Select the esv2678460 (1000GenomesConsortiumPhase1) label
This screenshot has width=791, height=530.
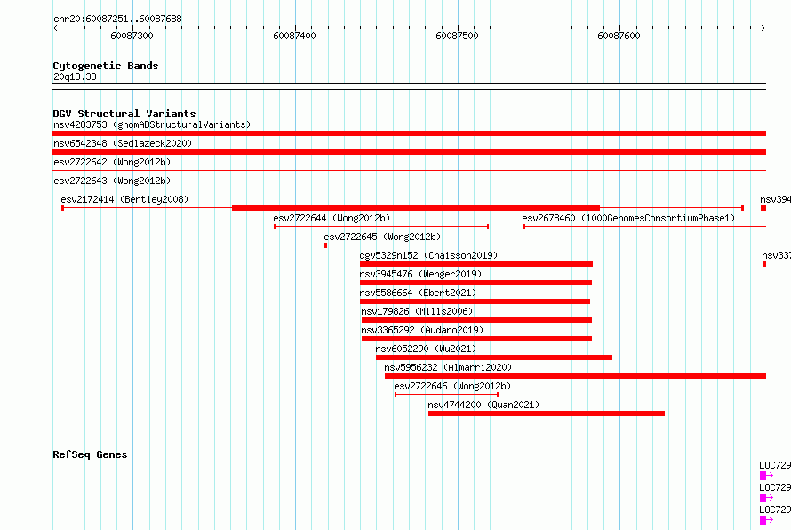(628, 218)
